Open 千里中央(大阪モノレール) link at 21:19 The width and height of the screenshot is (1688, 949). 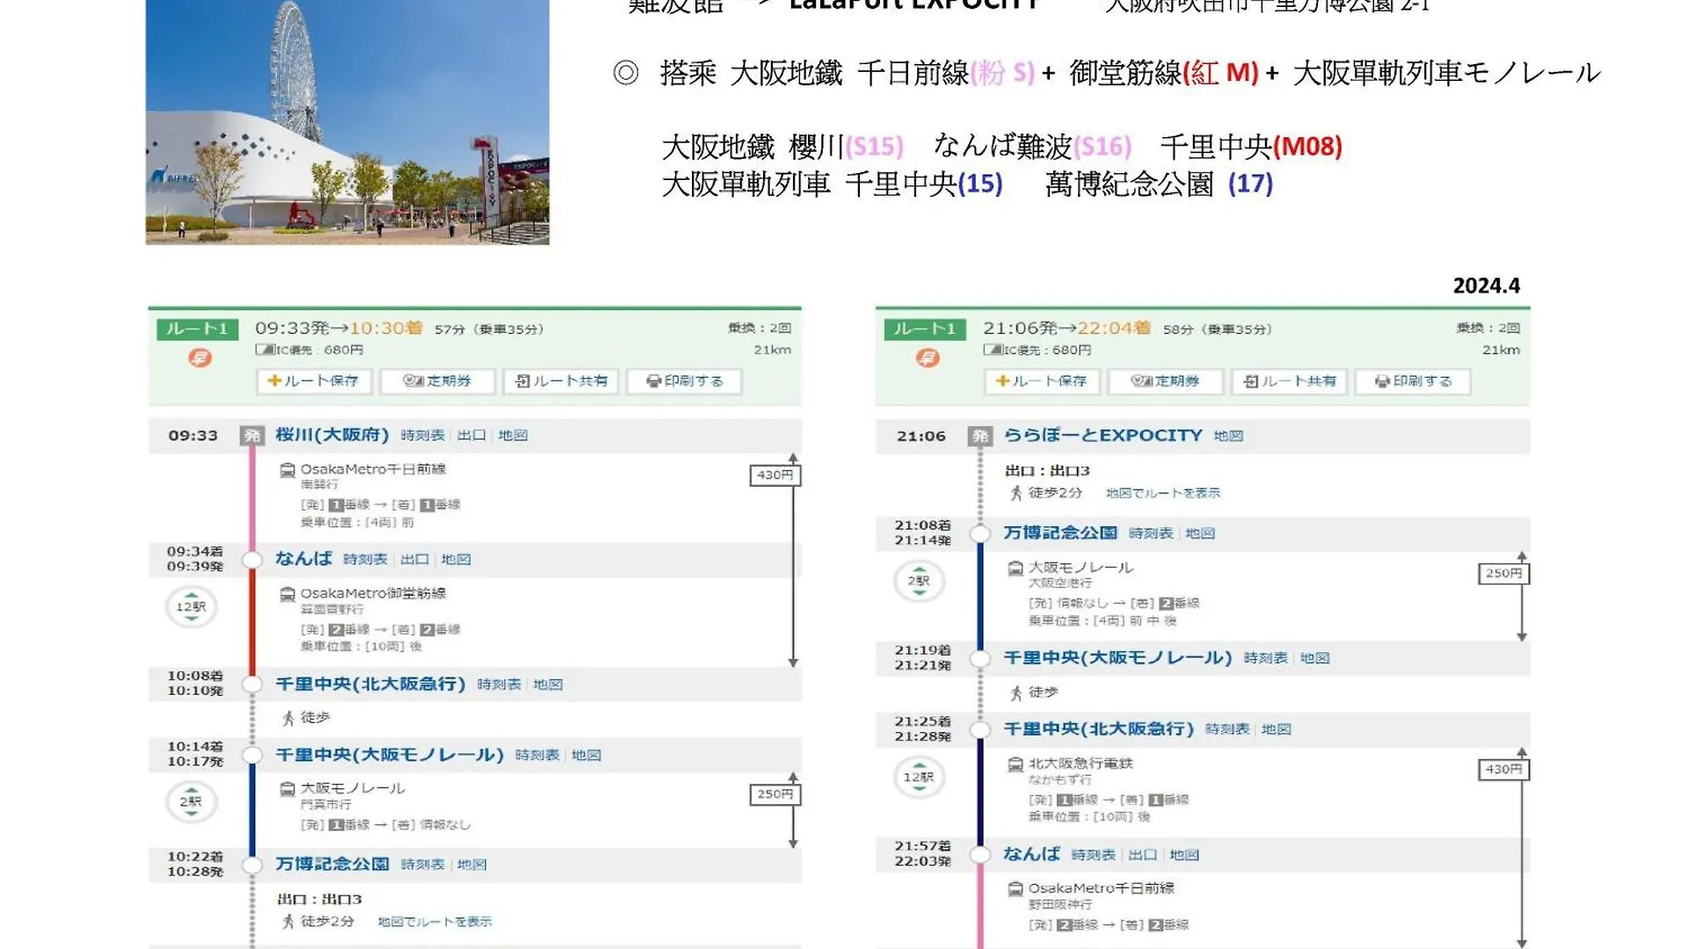click(x=1117, y=657)
